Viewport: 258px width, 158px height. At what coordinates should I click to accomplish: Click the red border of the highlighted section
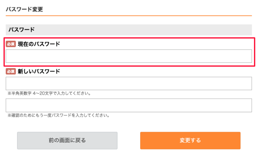point(129,38)
